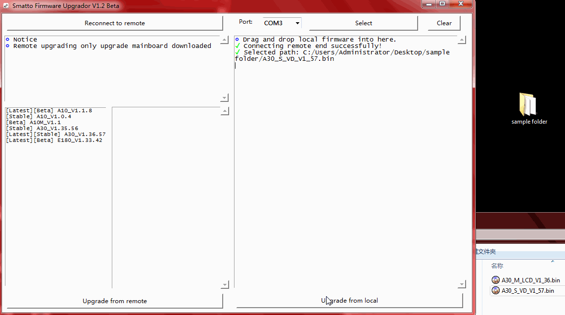Screen dimensions: 565x315
Task: Click the log panel scroll up arrow
Action: (x=462, y=40)
